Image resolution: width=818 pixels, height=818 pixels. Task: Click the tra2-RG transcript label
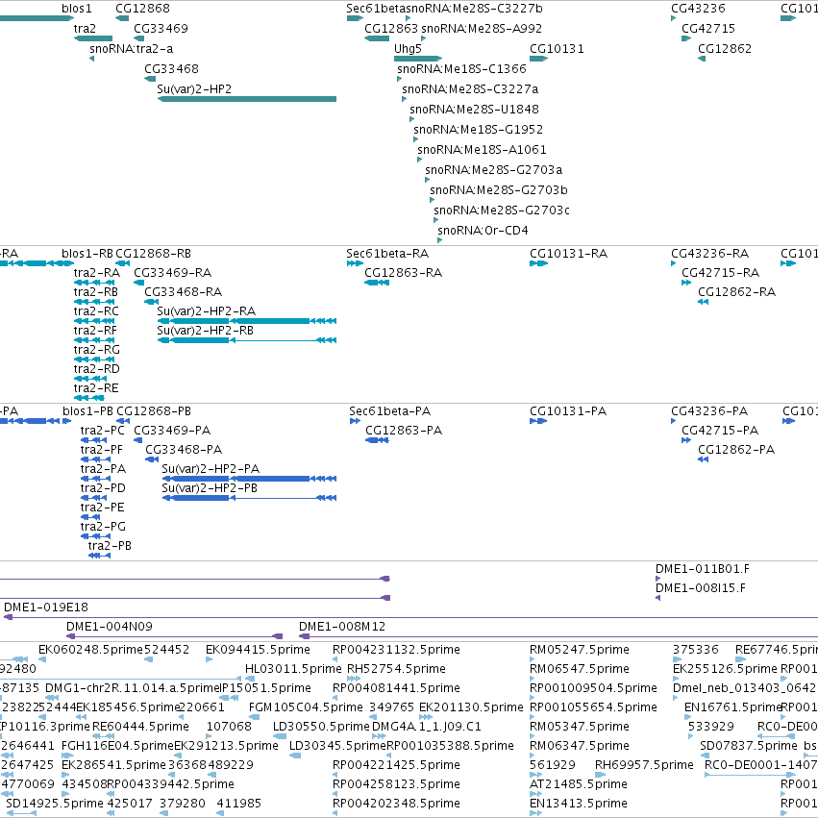pyautogui.click(x=96, y=350)
